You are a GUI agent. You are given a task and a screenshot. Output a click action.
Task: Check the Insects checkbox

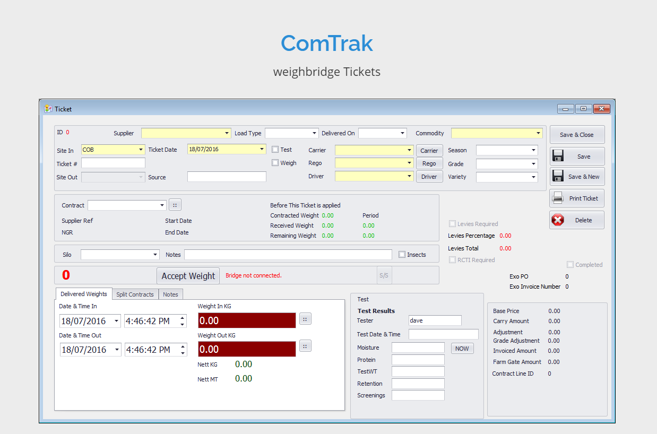(x=402, y=255)
